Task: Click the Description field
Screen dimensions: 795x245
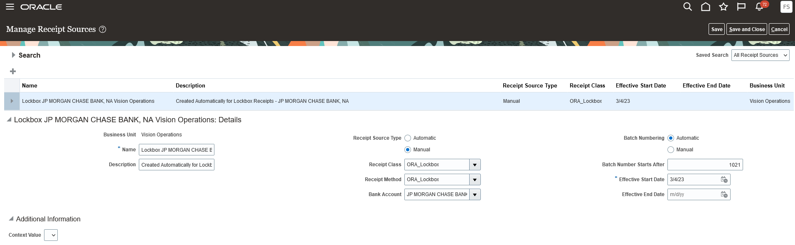Action: pyautogui.click(x=177, y=165)
